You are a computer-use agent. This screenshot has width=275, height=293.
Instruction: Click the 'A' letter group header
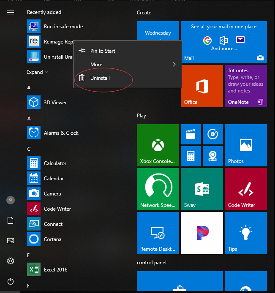29,119
